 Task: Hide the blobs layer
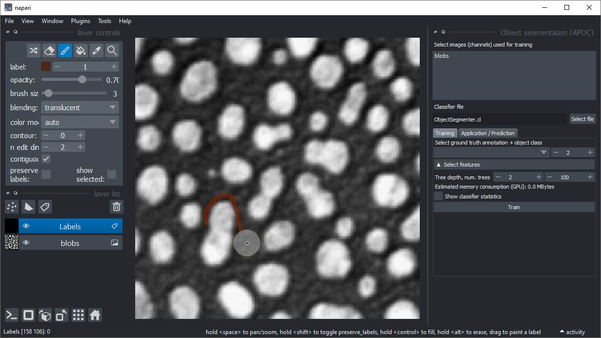(x=26, y=243)
